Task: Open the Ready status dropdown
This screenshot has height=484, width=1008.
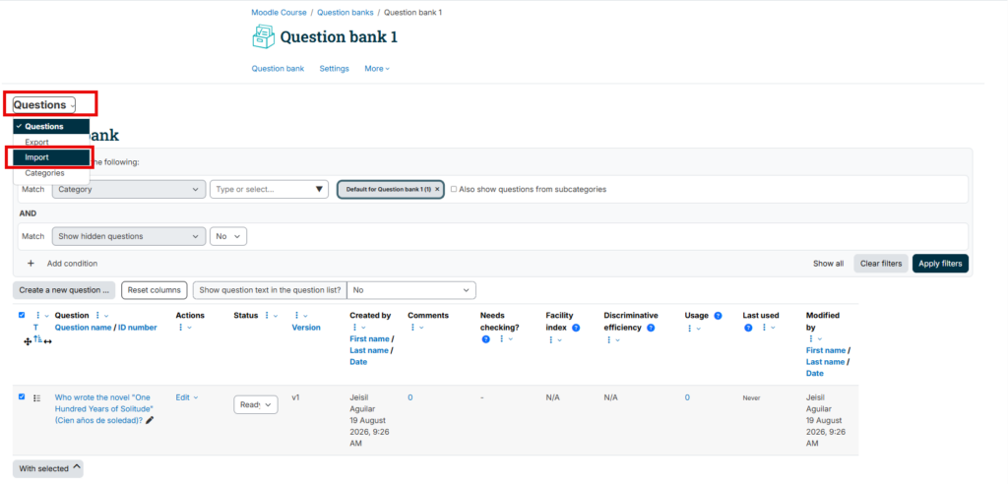Action: pyautogui.click(x=255, y=405)
